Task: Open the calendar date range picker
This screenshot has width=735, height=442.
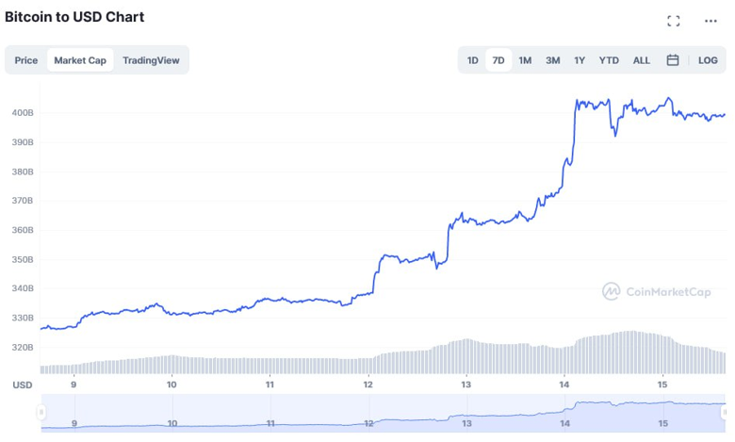Action: pyautogui.click(x=673, y=60)
